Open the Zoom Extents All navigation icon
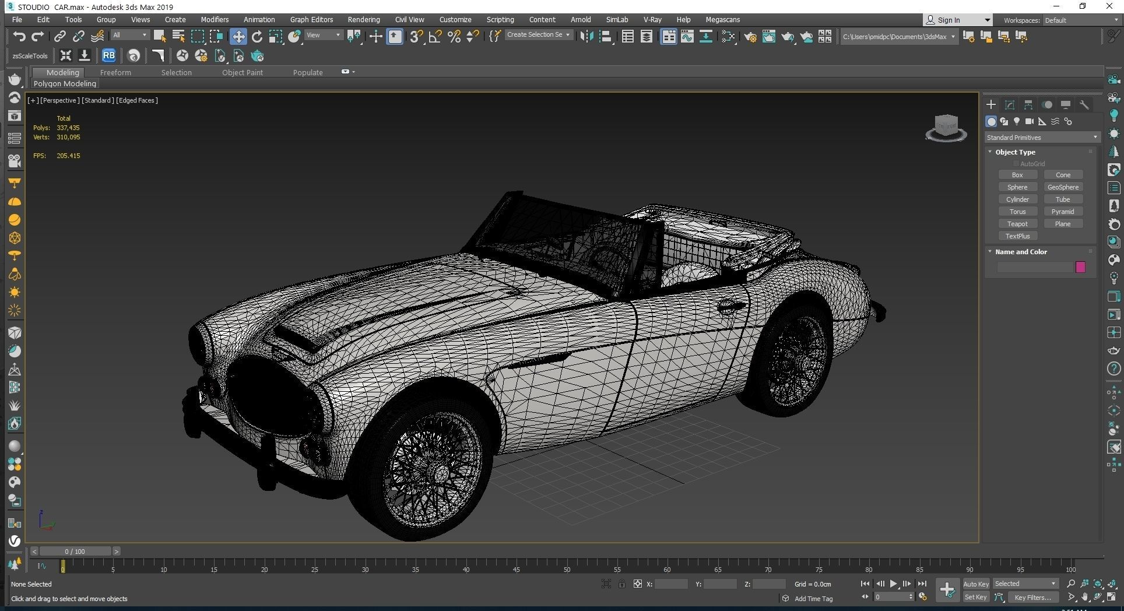 click(x=1111, y=584)
